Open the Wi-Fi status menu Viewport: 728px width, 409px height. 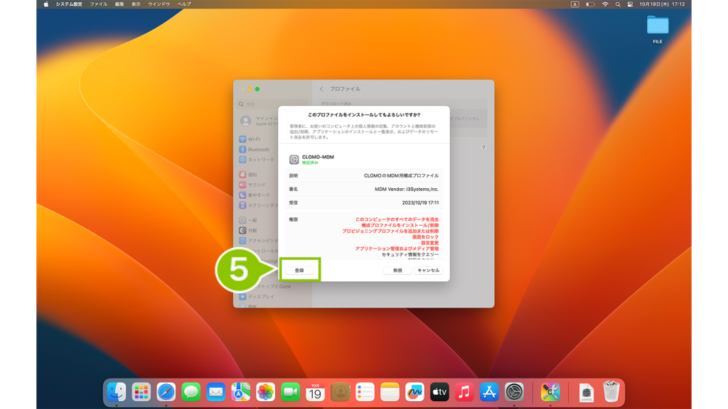click(605, 4)
